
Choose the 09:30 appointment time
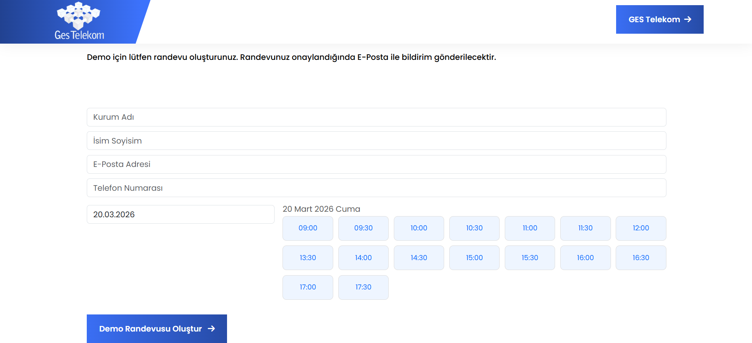click(363, 228)
